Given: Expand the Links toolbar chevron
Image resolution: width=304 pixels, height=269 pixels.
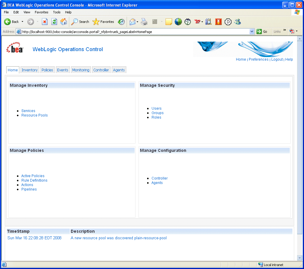Looking at the screenshot, I should click(x=285, y=30).
